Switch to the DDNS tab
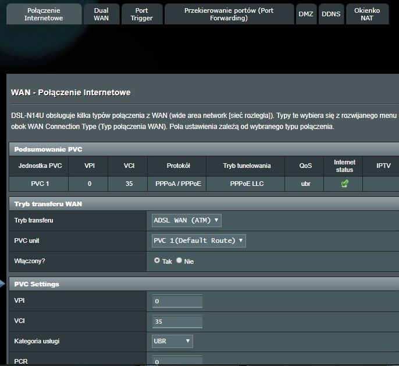Screen dimensions: 399x366 point(331,15)
